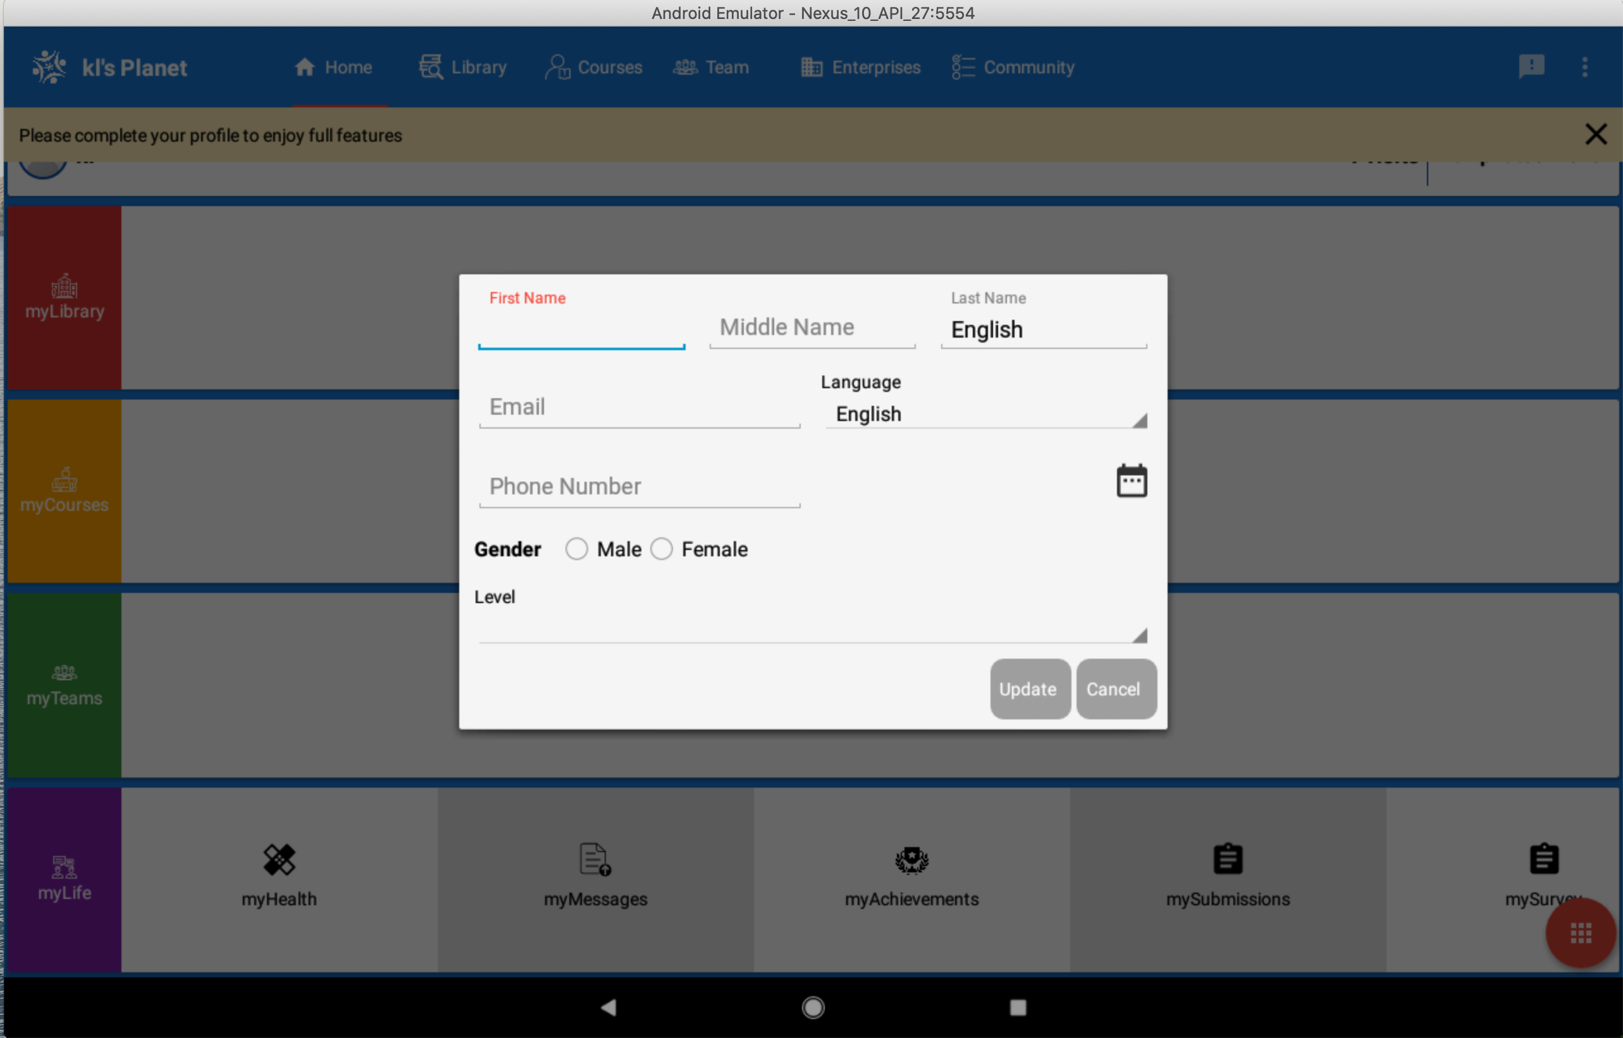The height and width of the screenshot is (1038, 1623).
Task: Click the feedback chat icon in top bar
Action: tap(1532, 67)
